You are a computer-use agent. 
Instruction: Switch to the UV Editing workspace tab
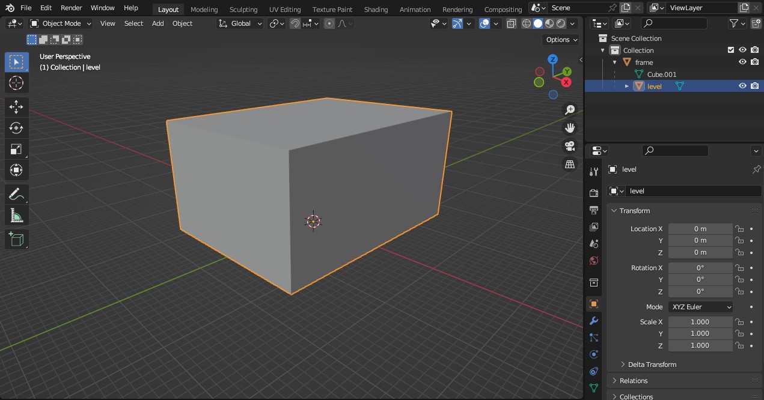point(285,9)
